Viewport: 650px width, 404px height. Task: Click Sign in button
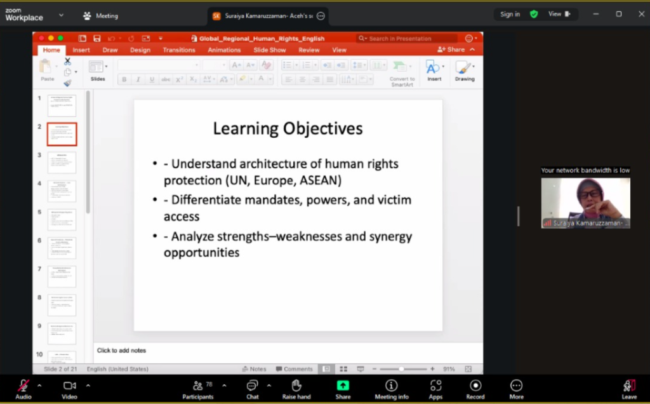tap(510, 14)
